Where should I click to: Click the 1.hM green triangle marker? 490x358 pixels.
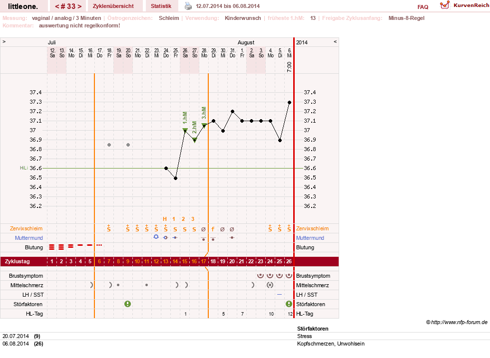click(185, 130)
